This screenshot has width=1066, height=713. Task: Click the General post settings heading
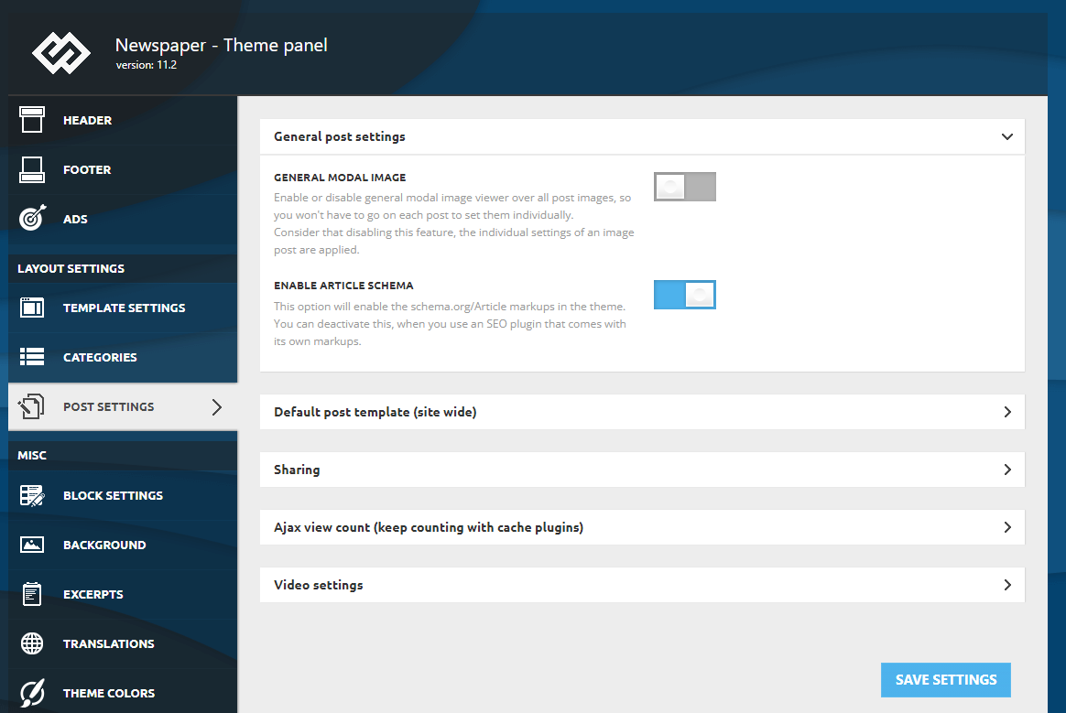click(339, 136)
